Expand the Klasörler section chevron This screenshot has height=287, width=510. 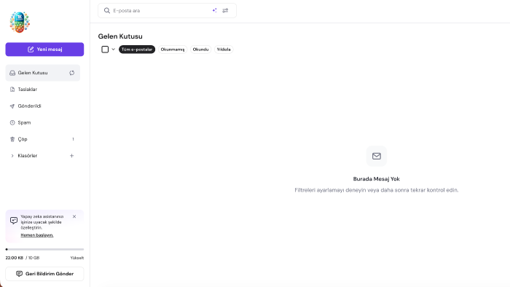(x=12, y=156)
